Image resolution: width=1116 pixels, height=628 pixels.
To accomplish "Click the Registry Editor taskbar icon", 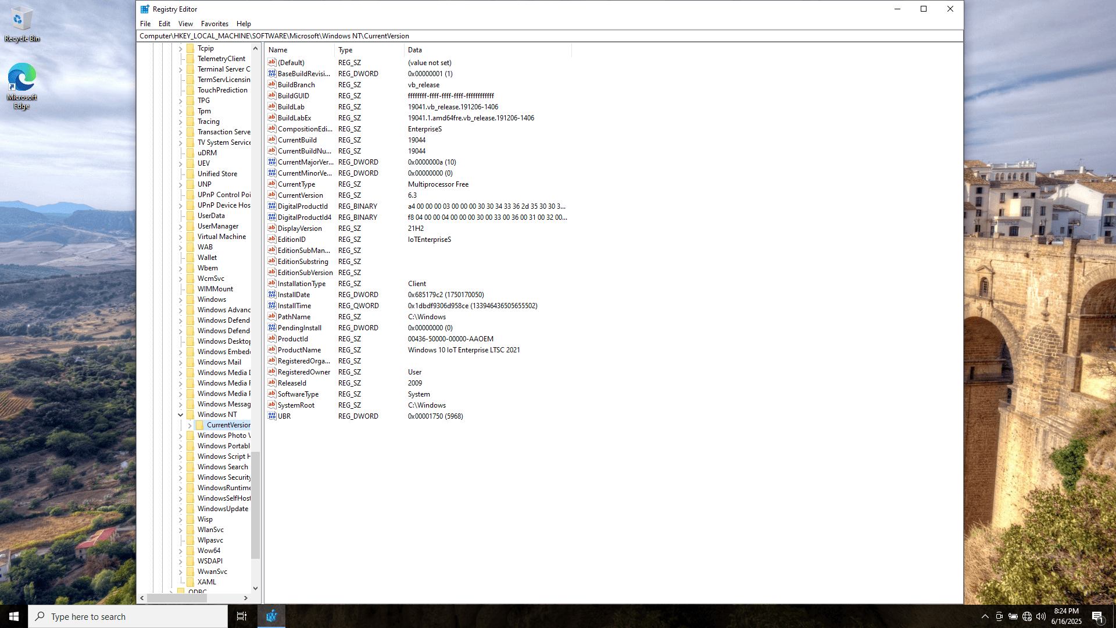I will (271, 616).
